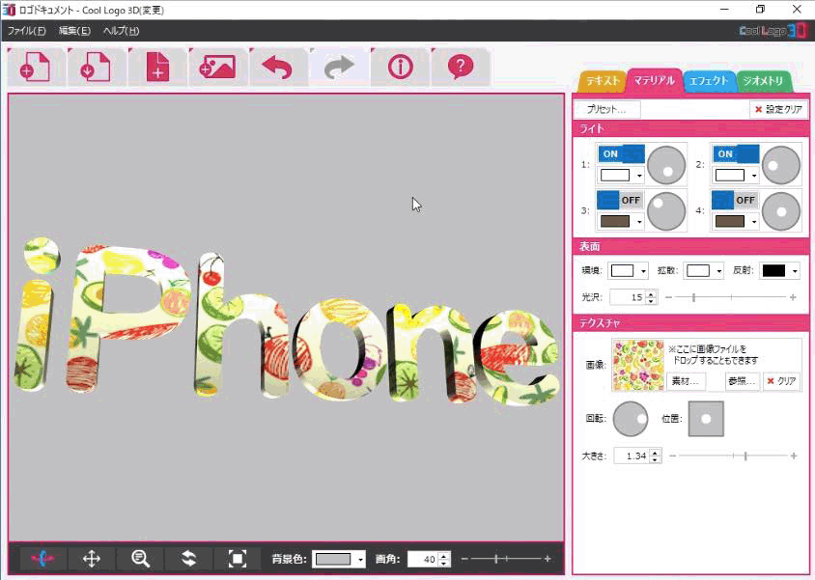The height and width of the screenshot is (580, 815).
Task: Click the 光沢 value field showing 15
Action: pos(629,297)
